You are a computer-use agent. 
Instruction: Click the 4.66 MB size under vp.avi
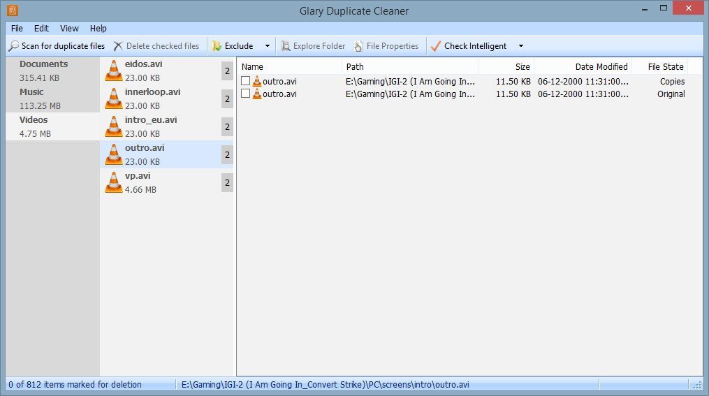[x=140, y=190]
